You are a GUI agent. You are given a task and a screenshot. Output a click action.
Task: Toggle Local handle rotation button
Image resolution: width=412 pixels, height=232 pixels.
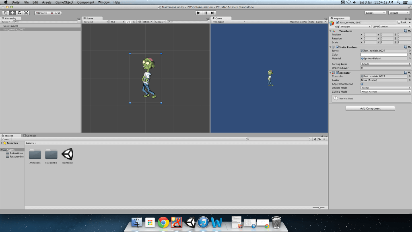[x=55, y=13]
